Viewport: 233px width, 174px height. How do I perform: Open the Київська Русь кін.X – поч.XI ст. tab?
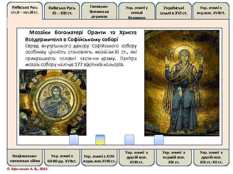(25, 10)
